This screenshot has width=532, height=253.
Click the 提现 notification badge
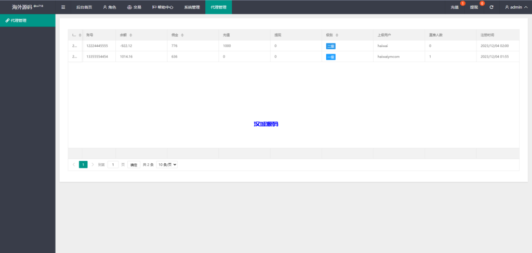[482, 4]
